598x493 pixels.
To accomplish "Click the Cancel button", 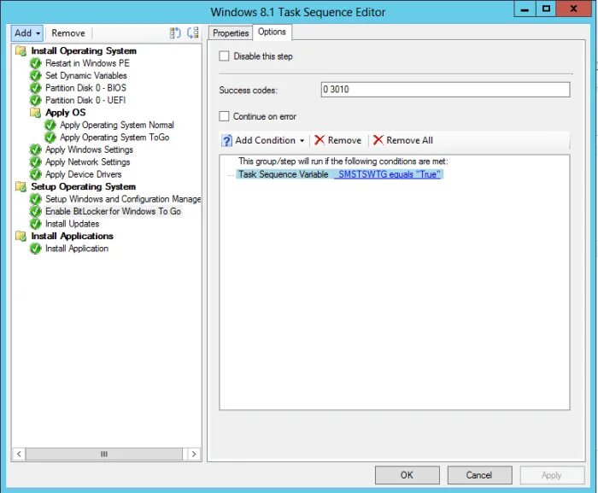I will click(479, 475).
